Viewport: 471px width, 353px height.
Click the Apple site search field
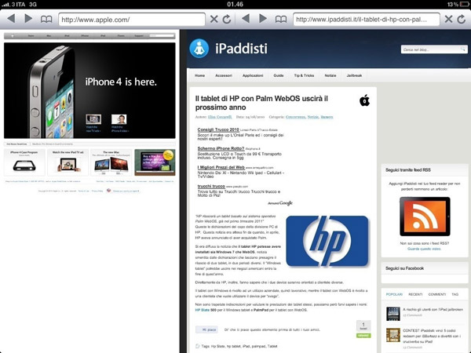coord(162,36)
